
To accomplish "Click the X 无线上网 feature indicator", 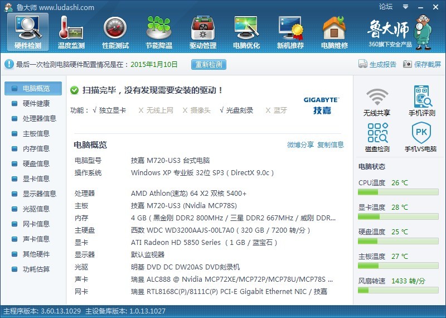I will (x=156, y=110).
